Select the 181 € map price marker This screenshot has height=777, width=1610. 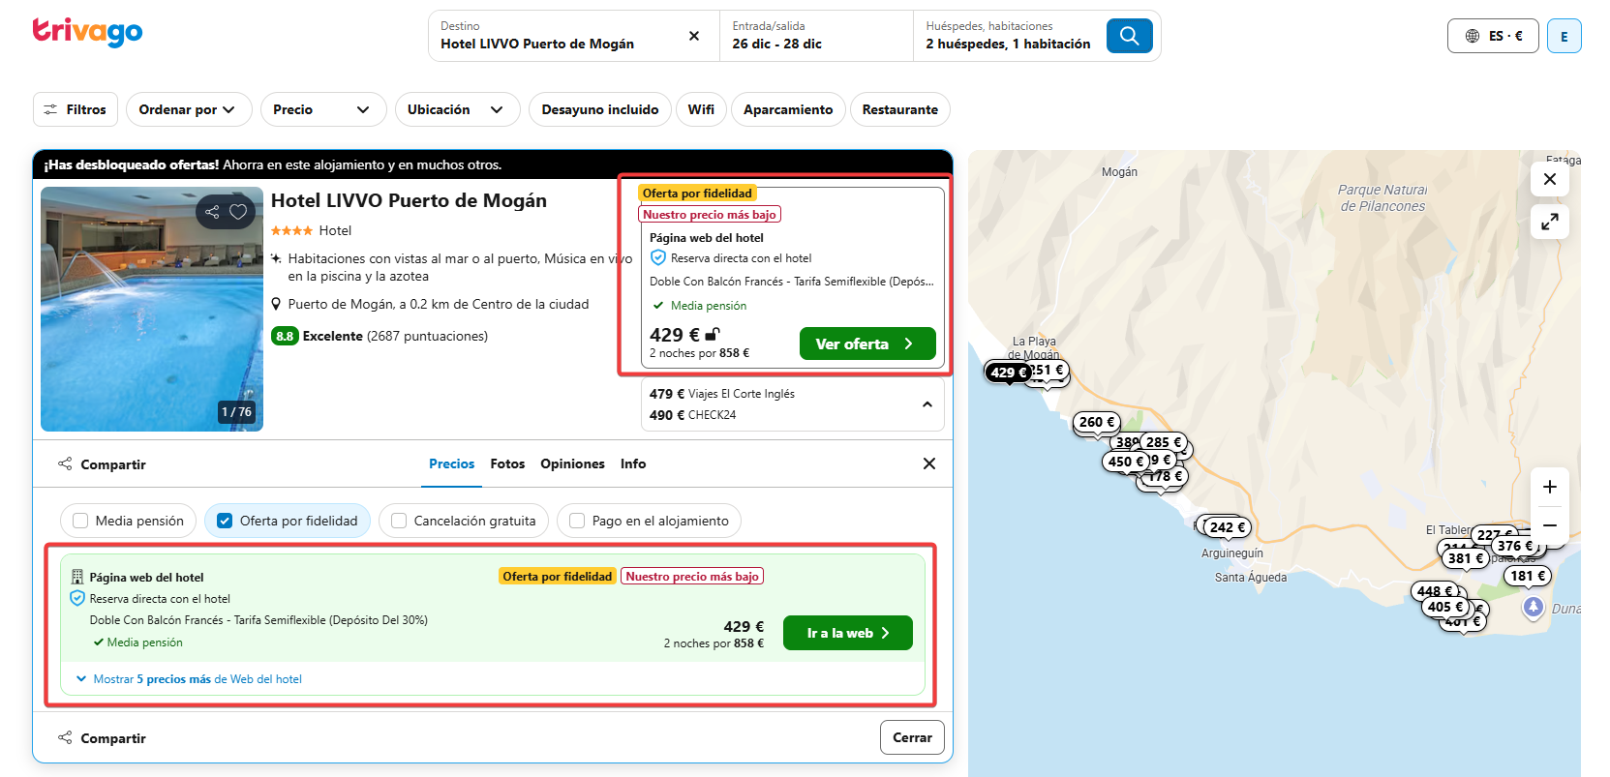coord(1529,576)
